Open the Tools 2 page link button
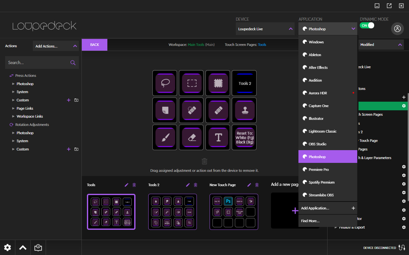The width and height of the screenshot is (409, 255). pyautogui.click(x=244, y=83)
